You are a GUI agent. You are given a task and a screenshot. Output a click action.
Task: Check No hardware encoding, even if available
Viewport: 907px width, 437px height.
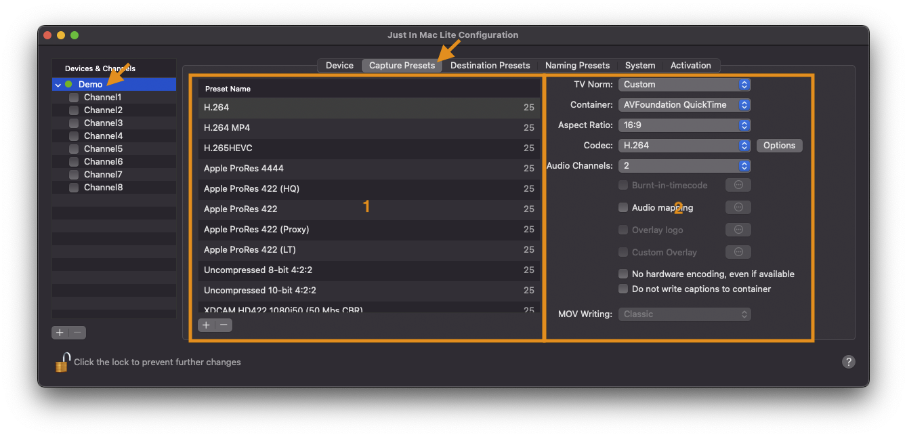tap(623, 274)
